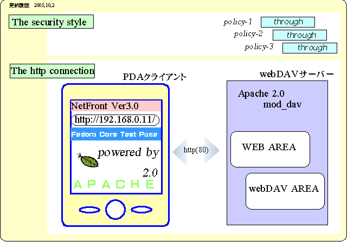Open The http connection heading
347x242 pixels.
coord(53,71)
